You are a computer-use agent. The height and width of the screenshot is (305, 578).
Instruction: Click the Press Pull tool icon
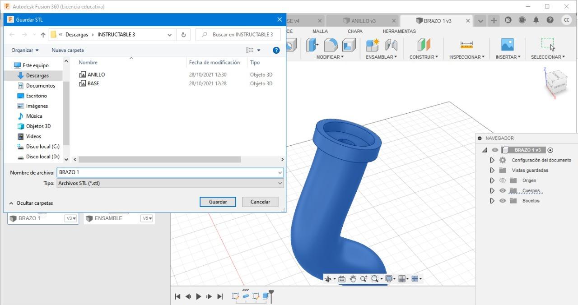click(x=312, y=45)
